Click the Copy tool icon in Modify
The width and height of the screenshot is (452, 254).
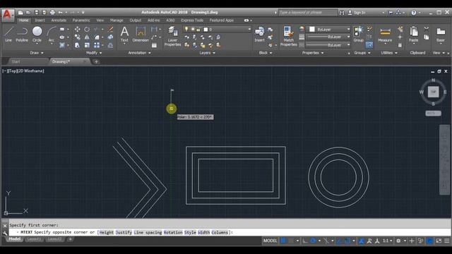[77, 37]
